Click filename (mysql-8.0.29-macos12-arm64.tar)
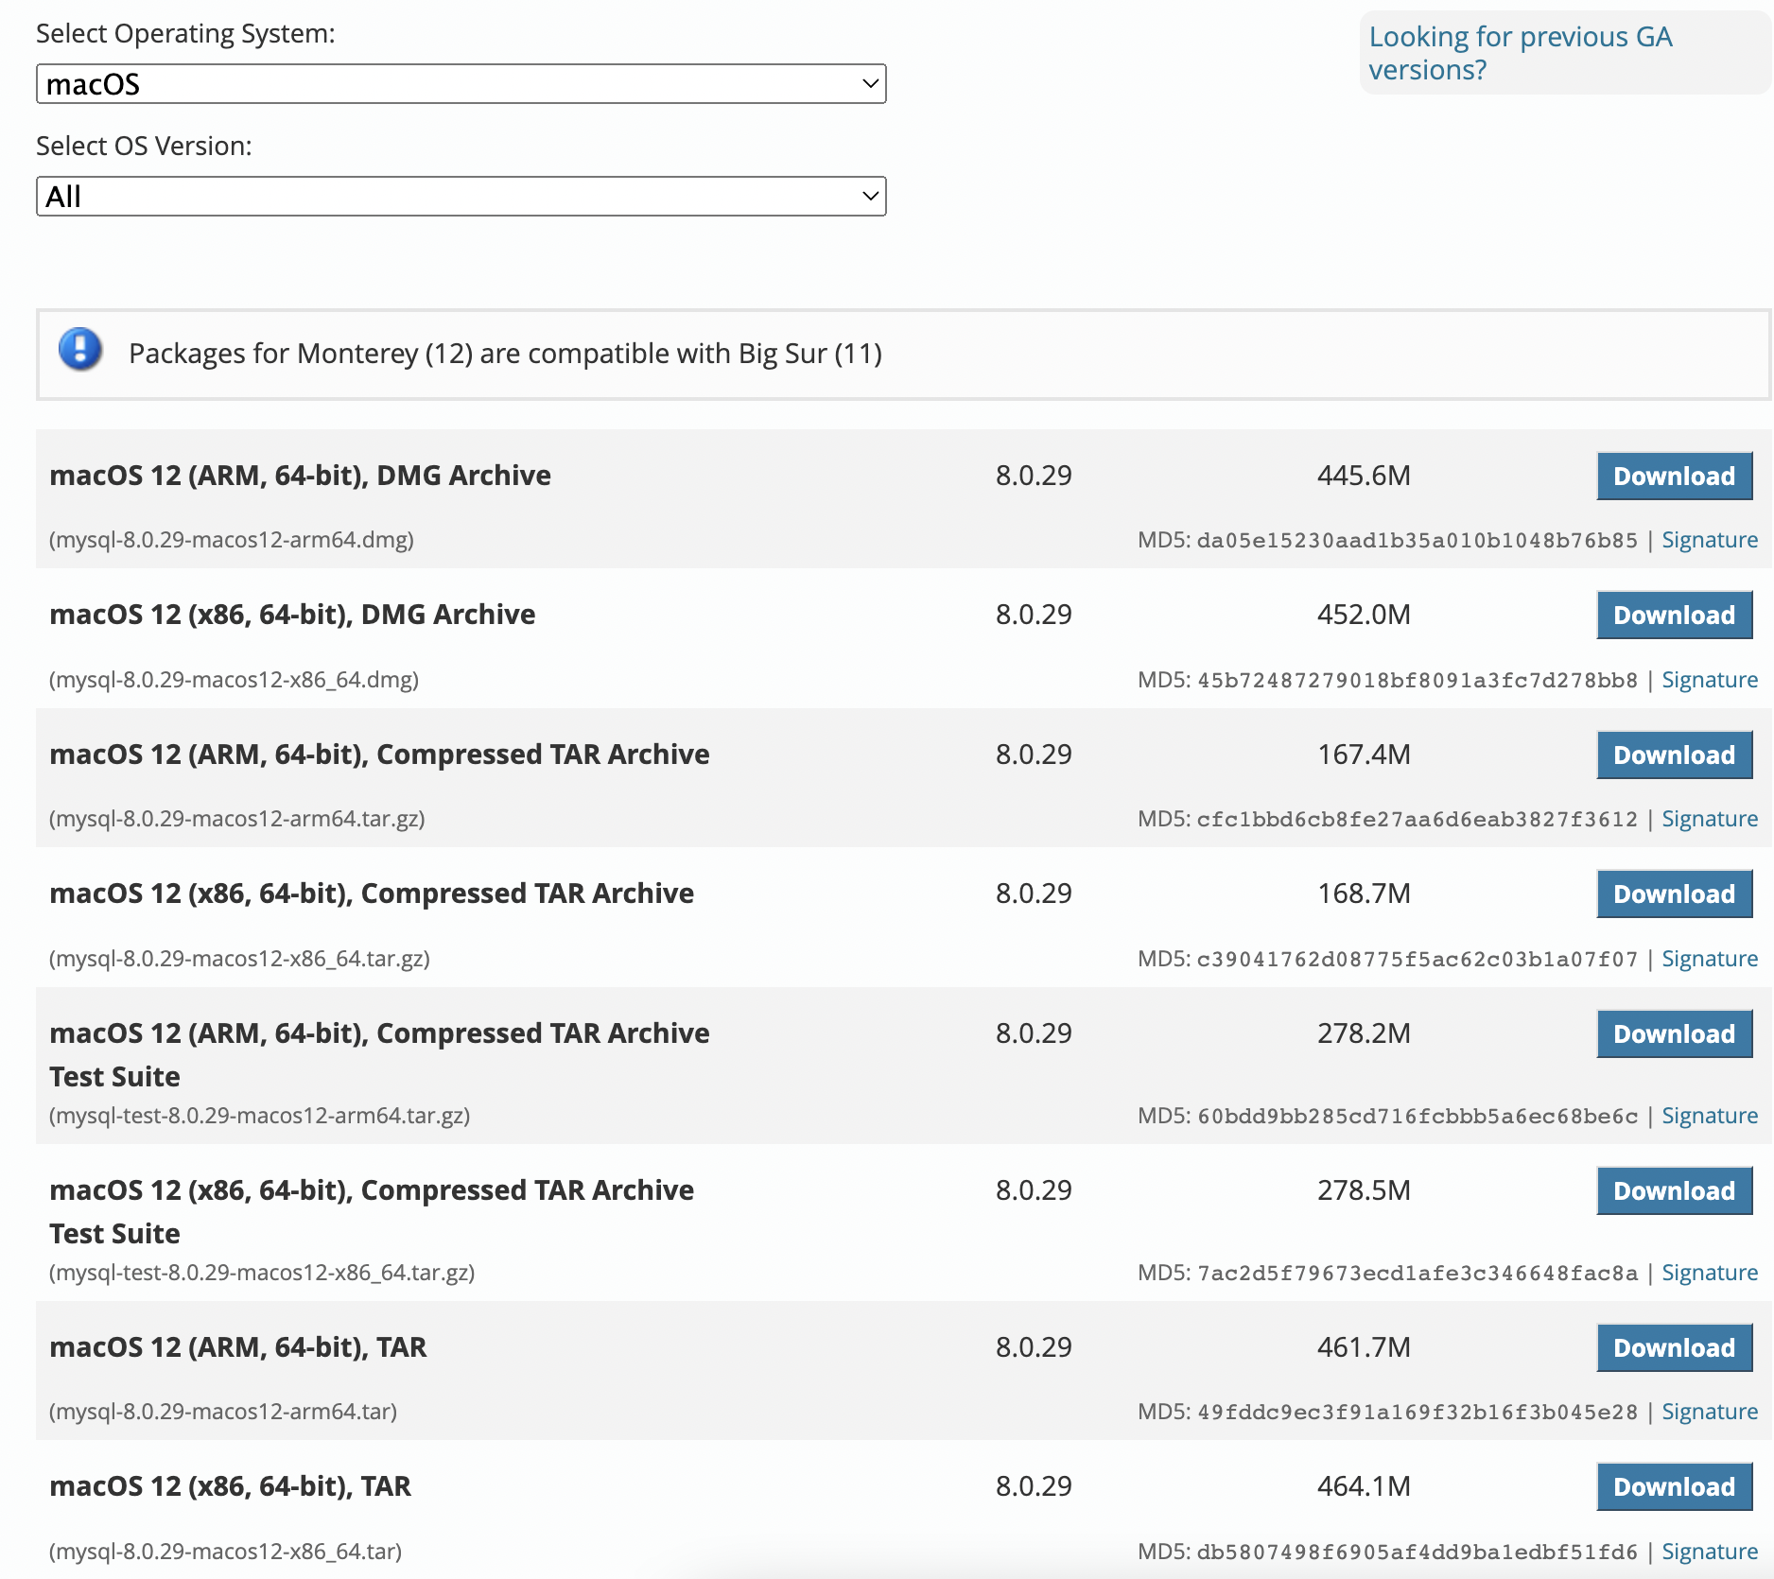The height and width of the screenshot is (1579, 1774). click(x=223, y=1412)
